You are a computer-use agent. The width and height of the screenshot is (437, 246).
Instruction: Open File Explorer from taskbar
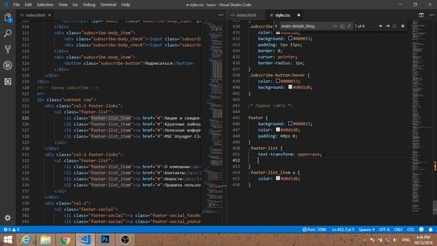click(46, 240)
